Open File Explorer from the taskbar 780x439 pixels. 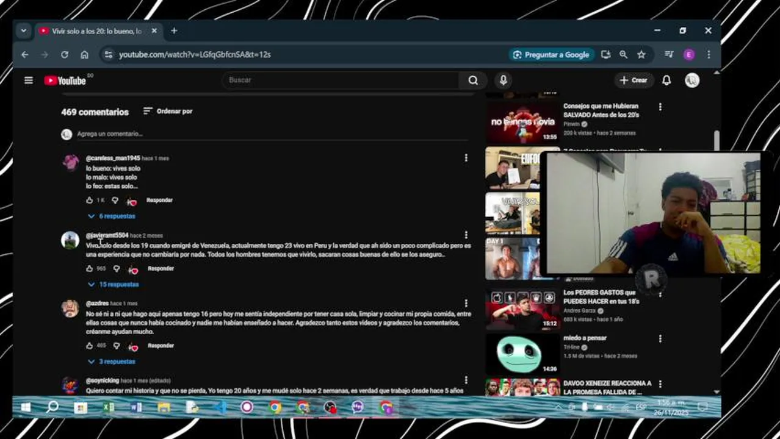164,407
